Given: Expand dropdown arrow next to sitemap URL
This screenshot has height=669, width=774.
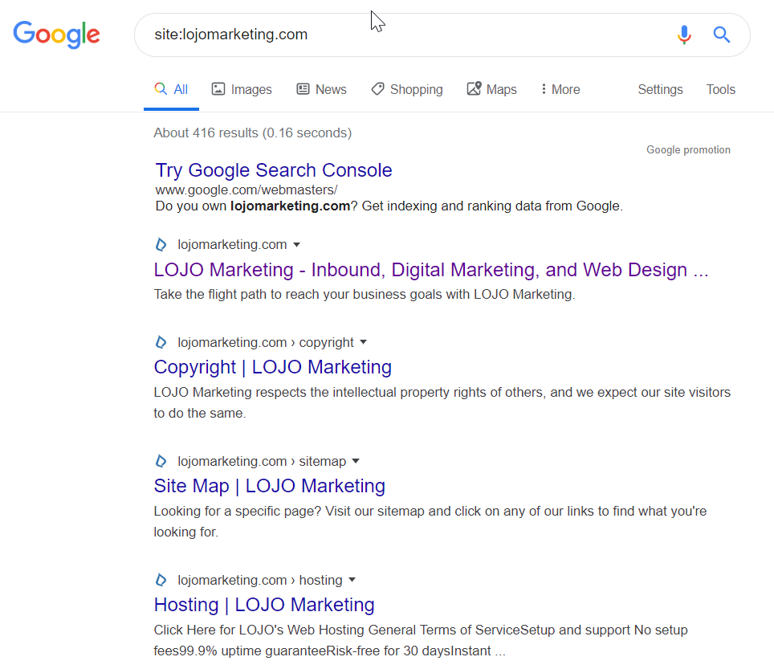Looking at the screenshot, I should click(x=356, y=461).
